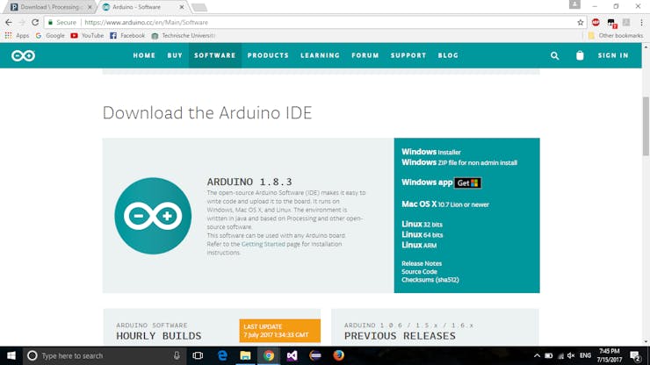Screen dimensions: 650x365
Task: Open the Source Code link
Action: pyautogui.click(x=419, y=272)
